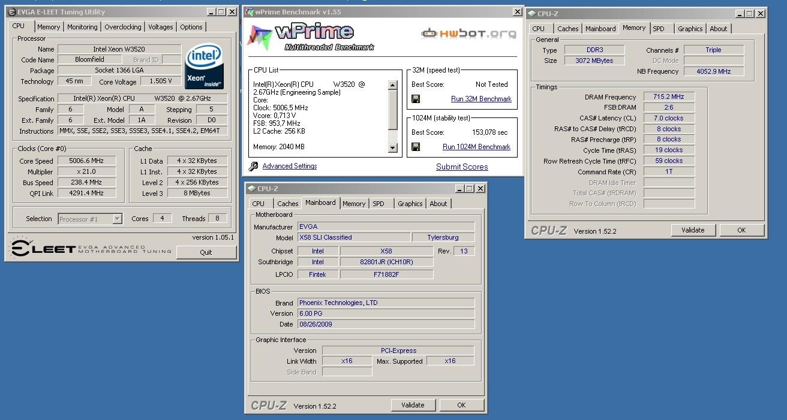Click the Socket 1366 LGA package field
This screenshot has width=787, height=420.
click(119, 70)
